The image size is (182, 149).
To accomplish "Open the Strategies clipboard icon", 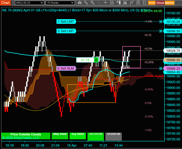I will point(138,3).
